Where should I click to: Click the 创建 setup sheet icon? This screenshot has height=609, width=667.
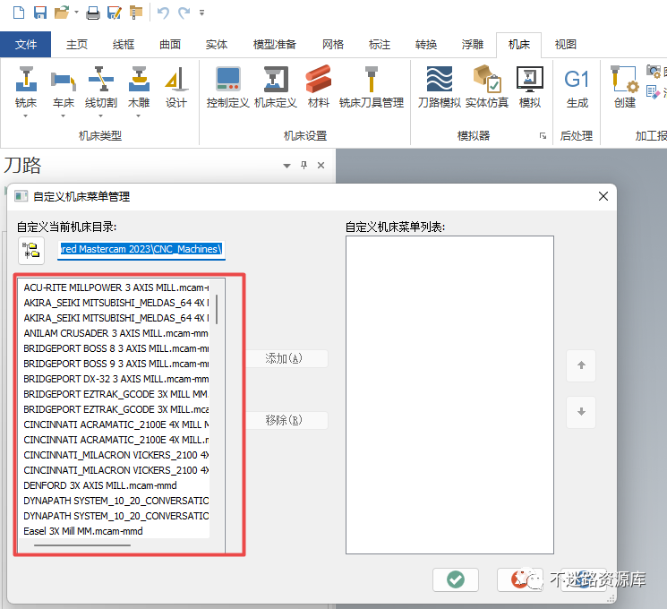pyautogui.click(x=624, y=86)
